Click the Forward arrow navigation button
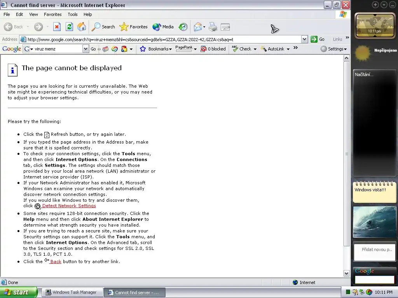The height and width of the screenshot is (298, 398). (38, 27)
